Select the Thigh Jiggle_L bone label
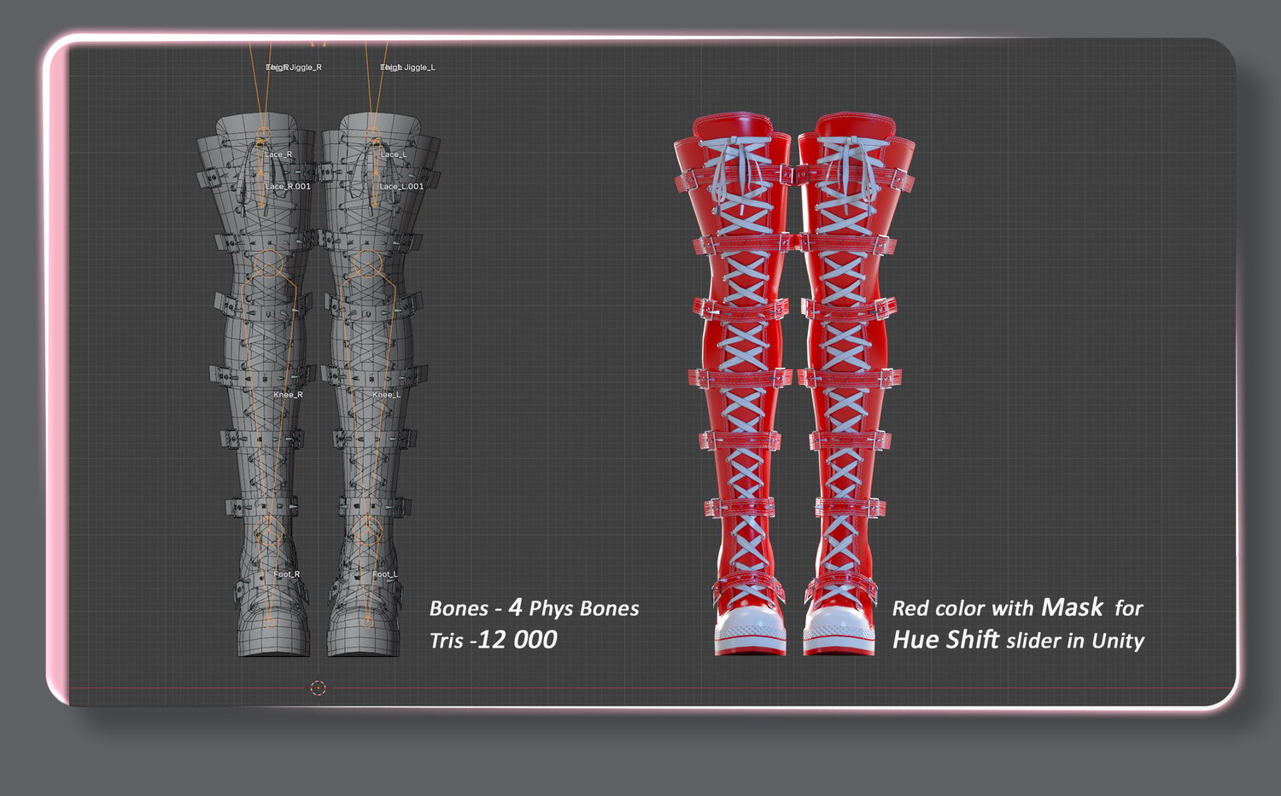 [407, 67]
